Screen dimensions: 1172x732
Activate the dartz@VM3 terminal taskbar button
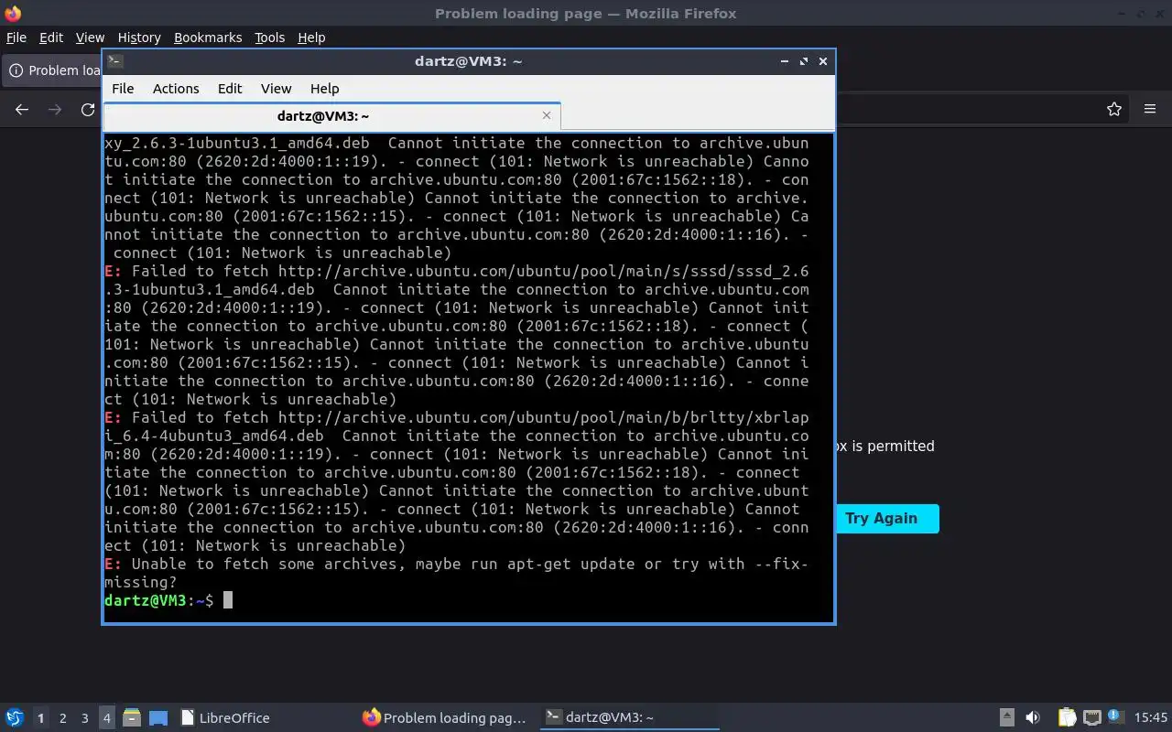(628, 718)
